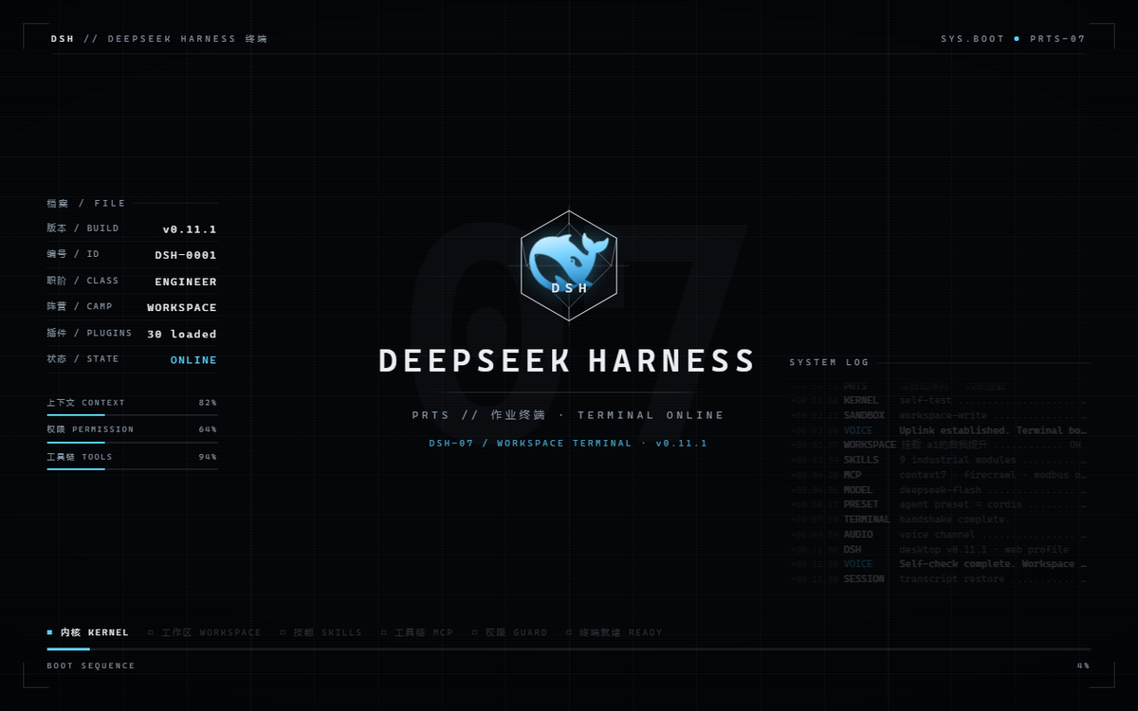The width and height of the screenshot is (1138, 711).
Task: Click the 上下文 CONTEXT progress bar
Action: coord(132,415)
